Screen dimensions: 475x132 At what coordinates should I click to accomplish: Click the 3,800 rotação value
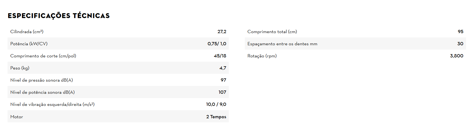coord(456,56)
